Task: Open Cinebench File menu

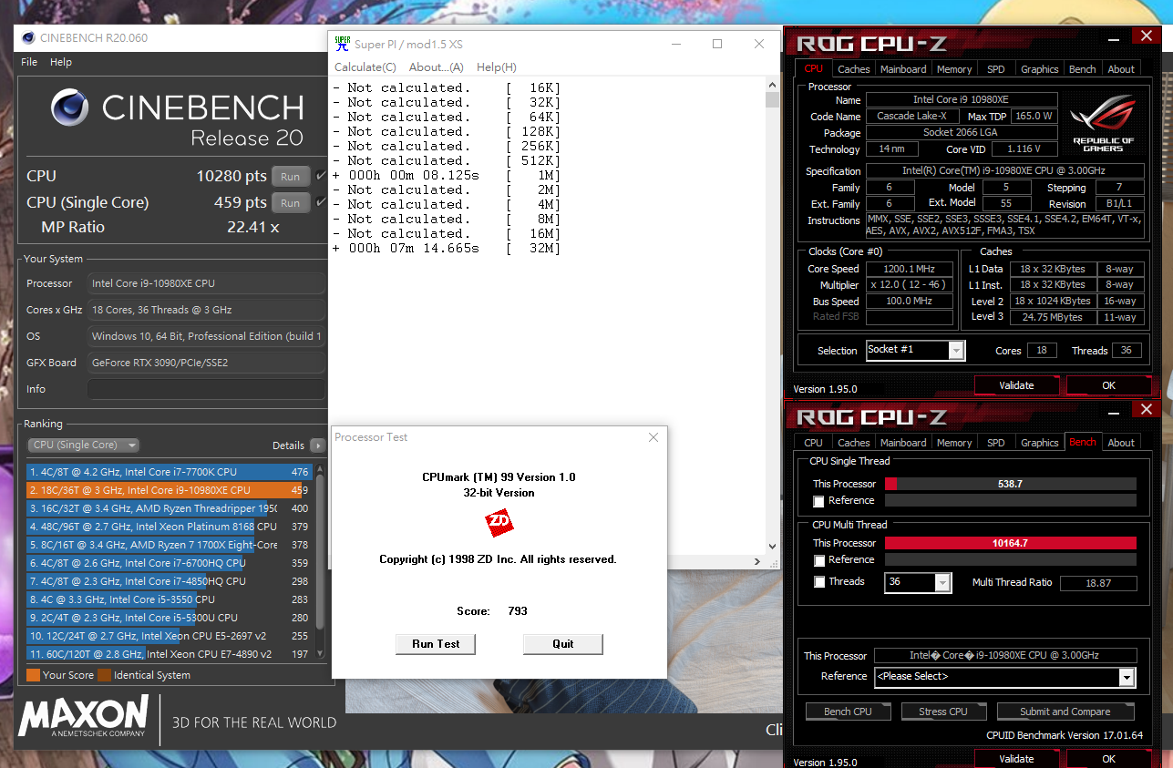Action: point(29,62)
